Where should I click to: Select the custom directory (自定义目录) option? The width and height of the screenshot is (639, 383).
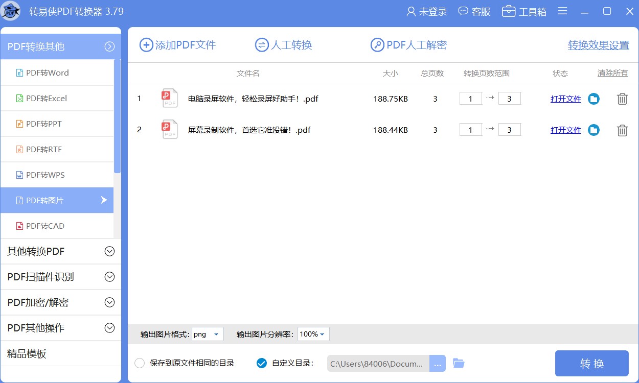(261, 363)
